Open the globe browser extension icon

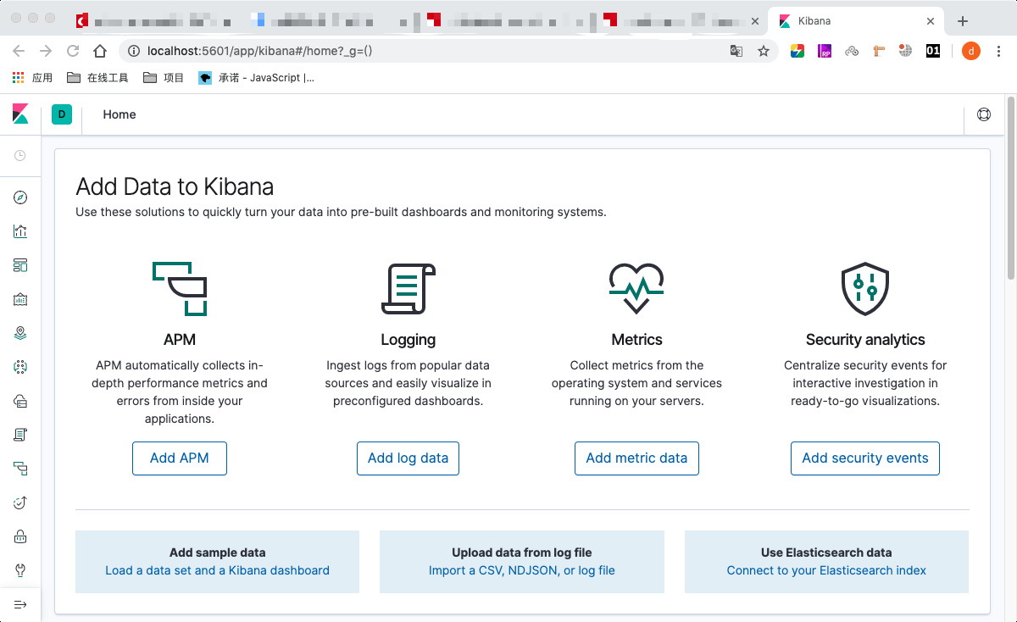tap(905, 51)
